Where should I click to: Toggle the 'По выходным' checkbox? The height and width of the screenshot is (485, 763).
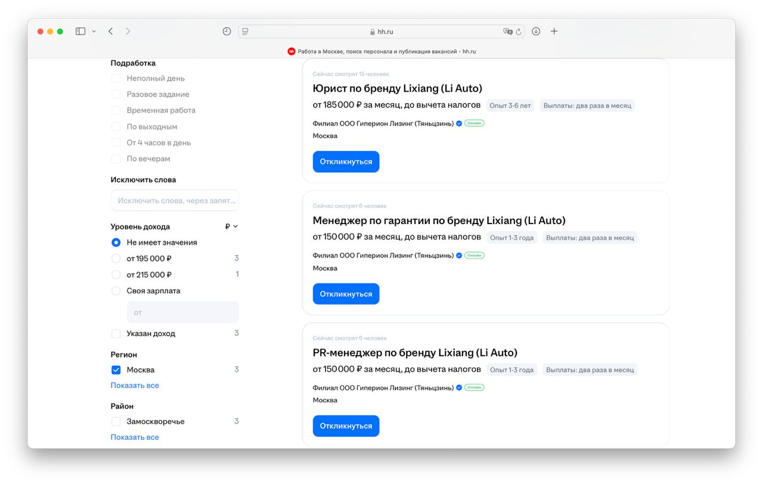click(x=116, y=127)
